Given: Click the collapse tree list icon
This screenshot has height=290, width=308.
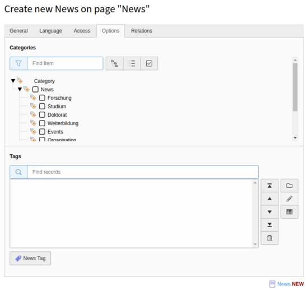Looking at the screenshot, I should pyautogui.click(x=132, y=63).
